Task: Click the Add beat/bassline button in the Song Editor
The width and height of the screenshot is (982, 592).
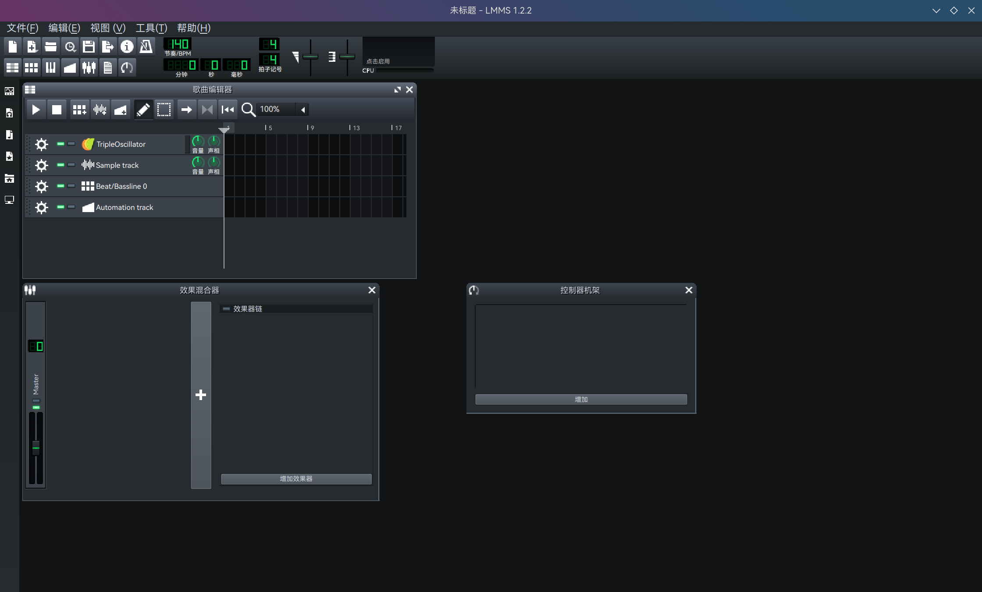Action: point(79,110)
